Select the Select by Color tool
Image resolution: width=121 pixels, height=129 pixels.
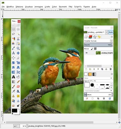[x=13, y=39]
